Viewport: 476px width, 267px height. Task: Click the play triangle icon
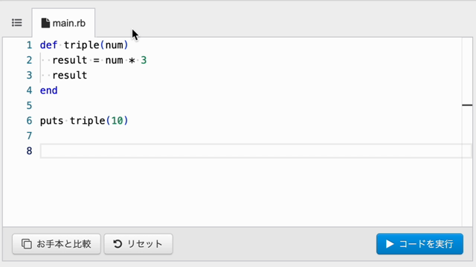(390, 244)
